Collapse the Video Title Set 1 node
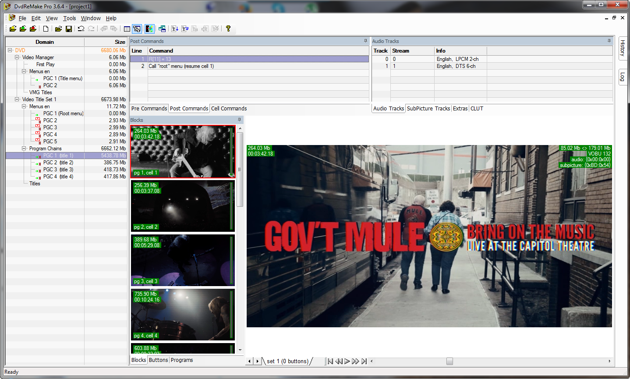Viewport: 630px width, 379px height. (17, 99)
